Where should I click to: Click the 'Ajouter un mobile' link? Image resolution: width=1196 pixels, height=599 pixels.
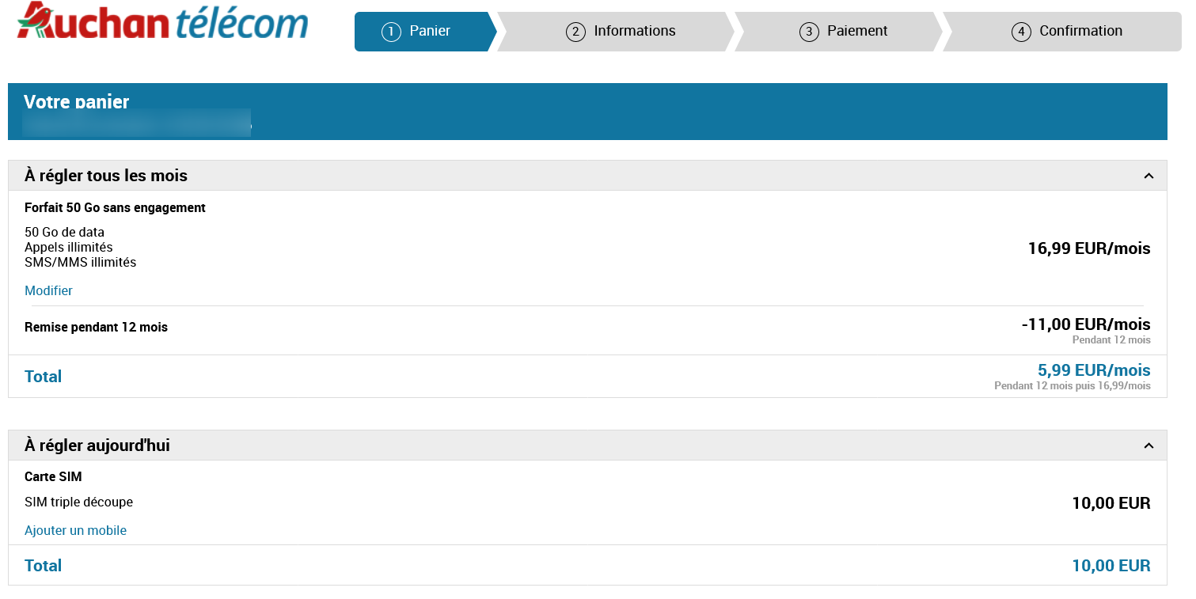click(75, 530)
